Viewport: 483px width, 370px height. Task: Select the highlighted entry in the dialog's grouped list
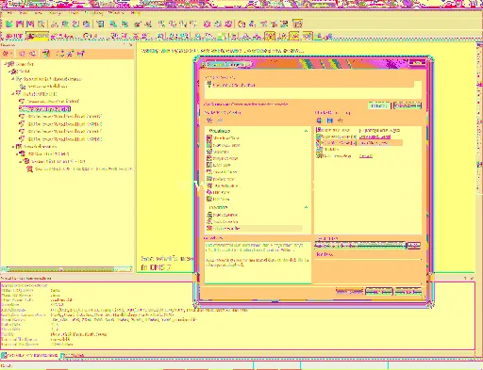click(x=255, y=228)
